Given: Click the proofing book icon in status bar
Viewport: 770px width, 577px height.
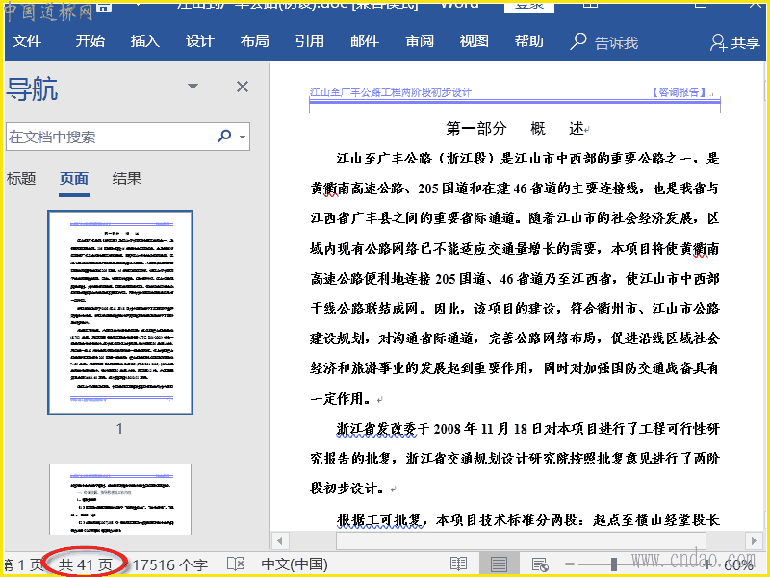Looking at the screenshot, I should pyautogui.click(x=236, y=564).
